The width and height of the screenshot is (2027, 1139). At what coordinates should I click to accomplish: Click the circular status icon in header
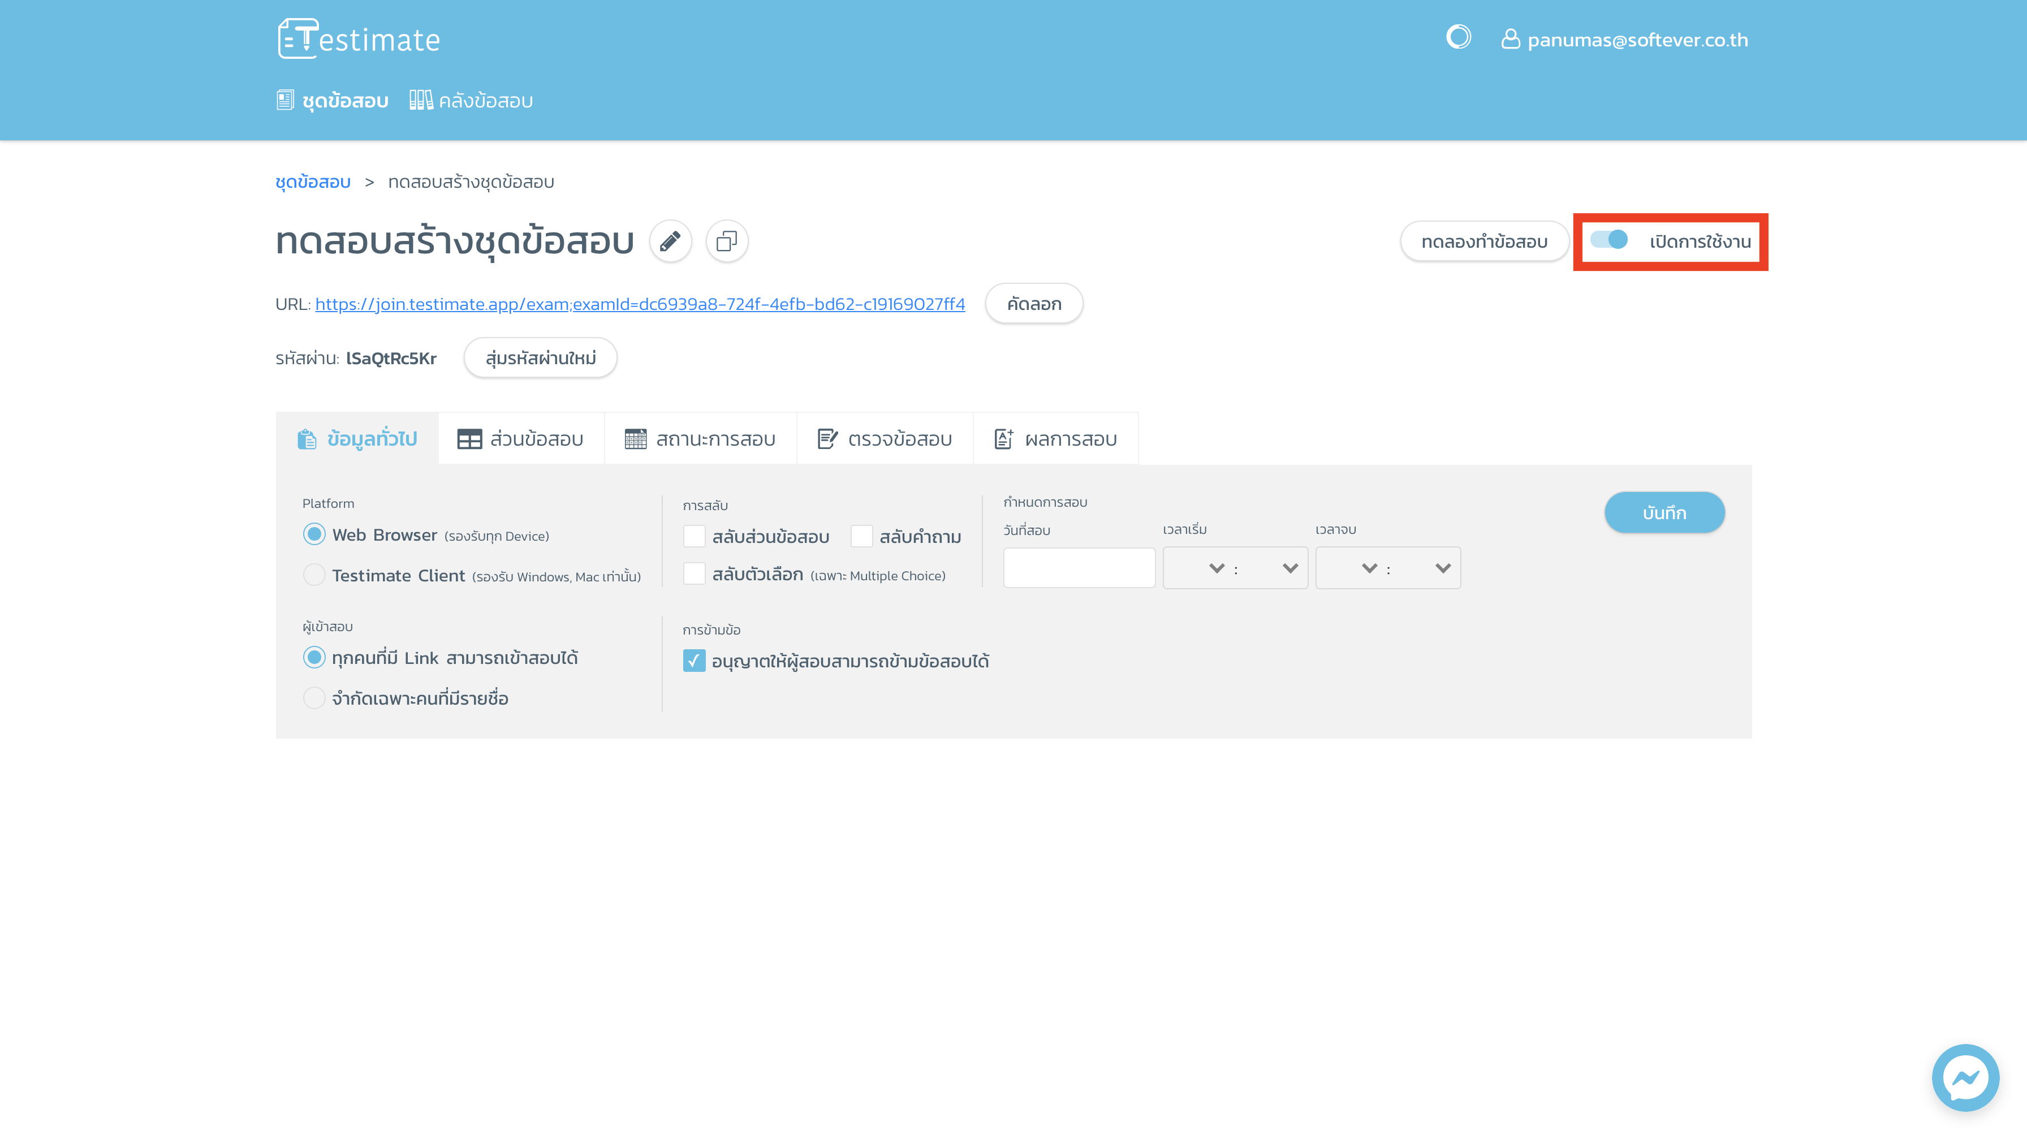point(1458,37)
